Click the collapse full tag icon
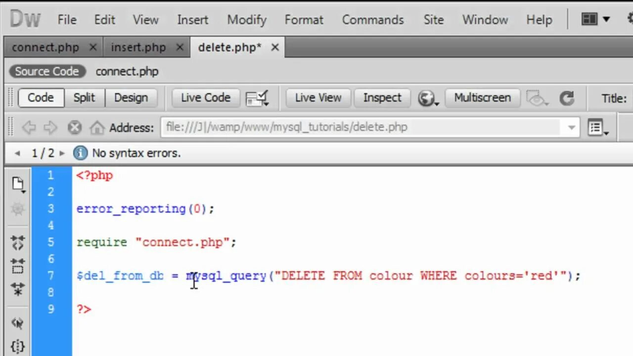The height and width of the screenshot is (356, 633). pyautogui.click(x=18, y=243)
